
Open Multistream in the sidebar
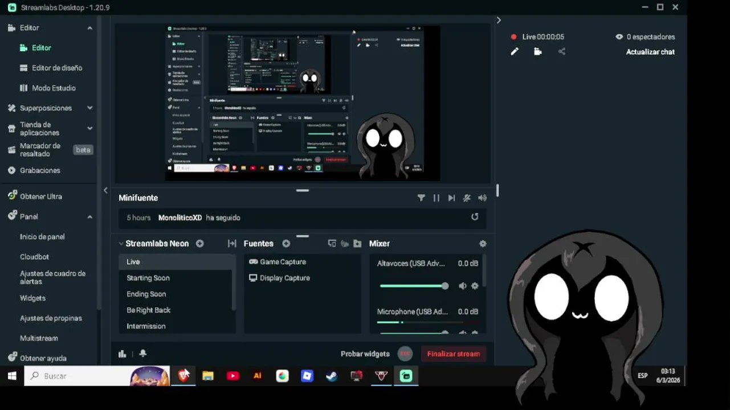pyautogui.click(x=39, y=338)
